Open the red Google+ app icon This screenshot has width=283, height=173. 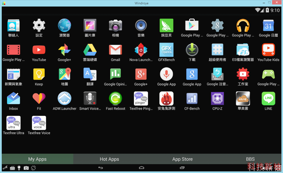coord(141,74)
